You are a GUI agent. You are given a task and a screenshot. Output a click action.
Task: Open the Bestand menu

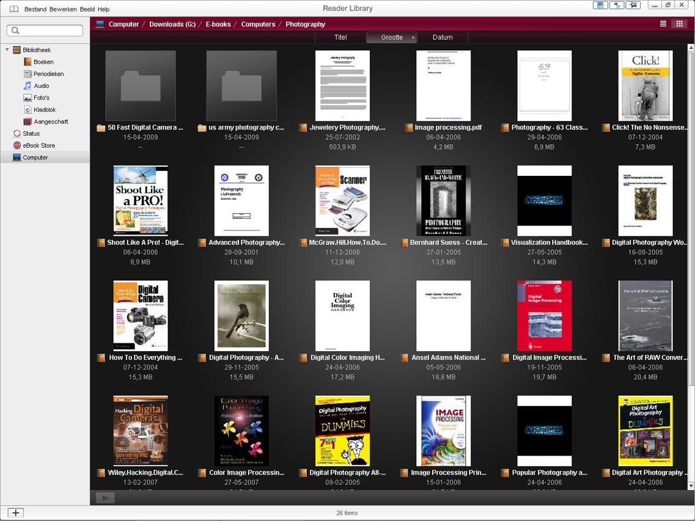tap(35, 9)
